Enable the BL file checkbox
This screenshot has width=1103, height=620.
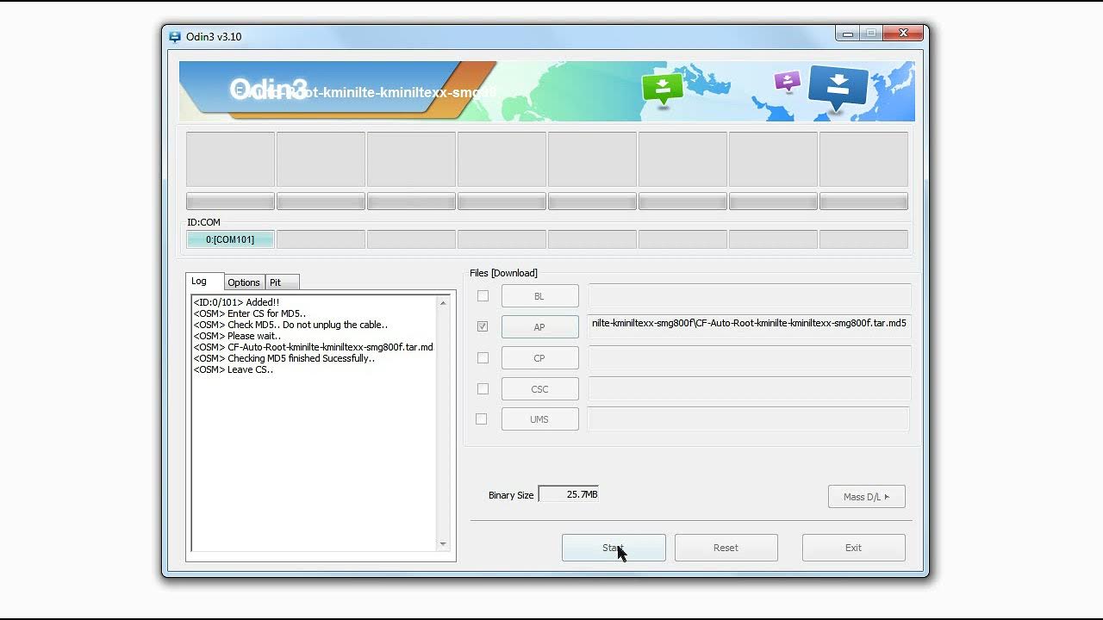[x=483, y=296]
